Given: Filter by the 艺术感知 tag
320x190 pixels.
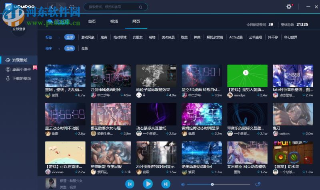Looking at the screenshot, I should (x=255, y=37).
